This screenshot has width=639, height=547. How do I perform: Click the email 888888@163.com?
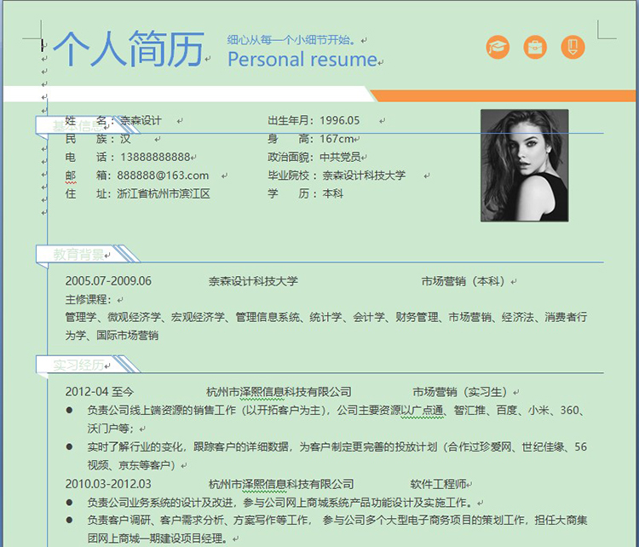163,176
